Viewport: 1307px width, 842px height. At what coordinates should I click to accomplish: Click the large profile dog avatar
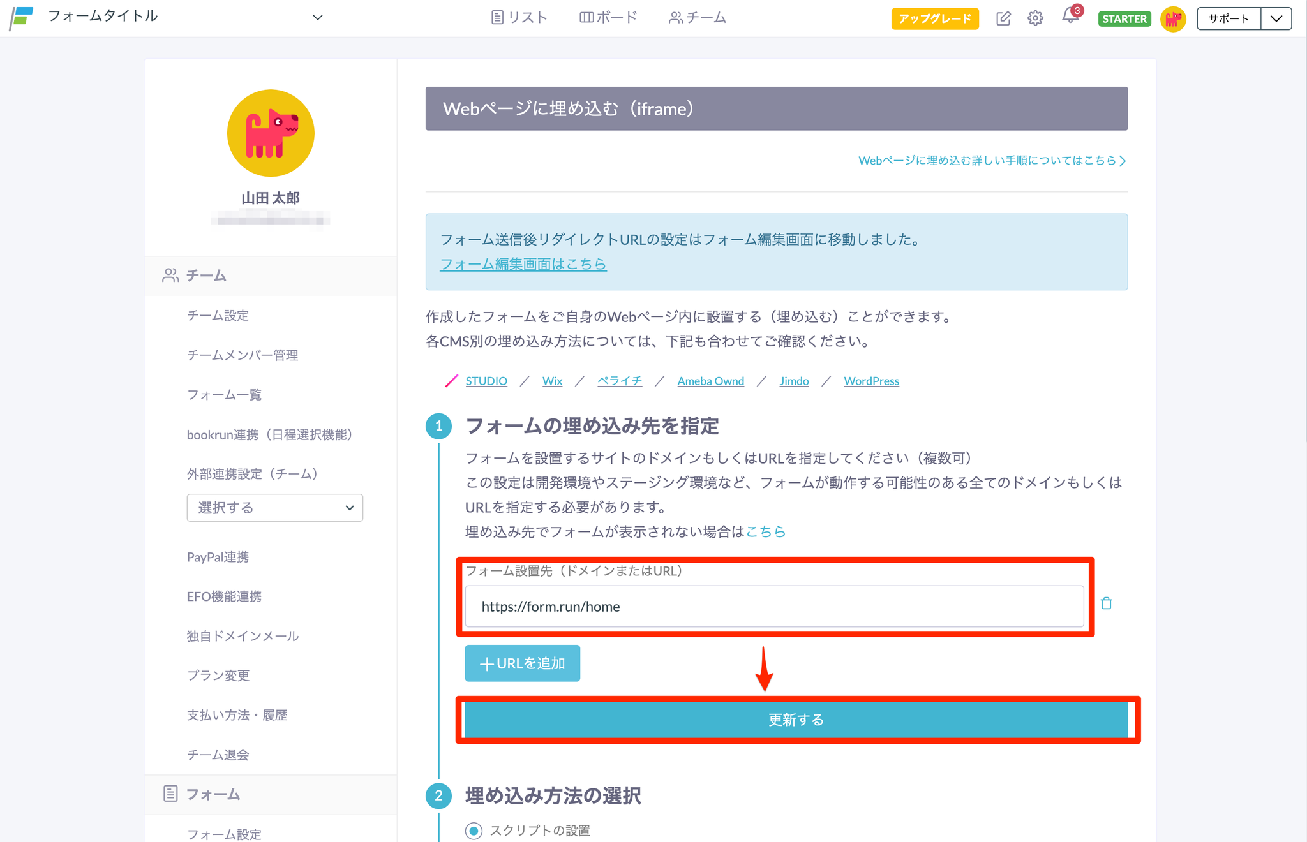click(x=271, y=133)
